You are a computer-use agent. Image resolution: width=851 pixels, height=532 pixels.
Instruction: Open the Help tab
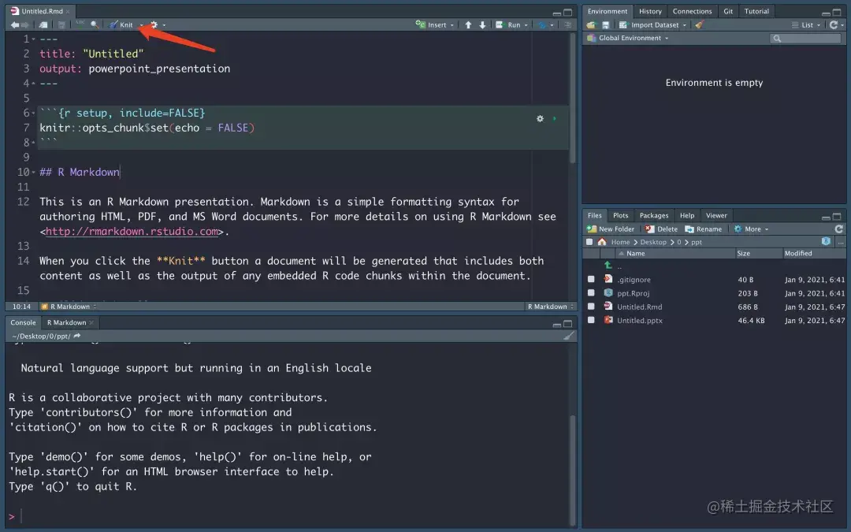coord(687,215)
